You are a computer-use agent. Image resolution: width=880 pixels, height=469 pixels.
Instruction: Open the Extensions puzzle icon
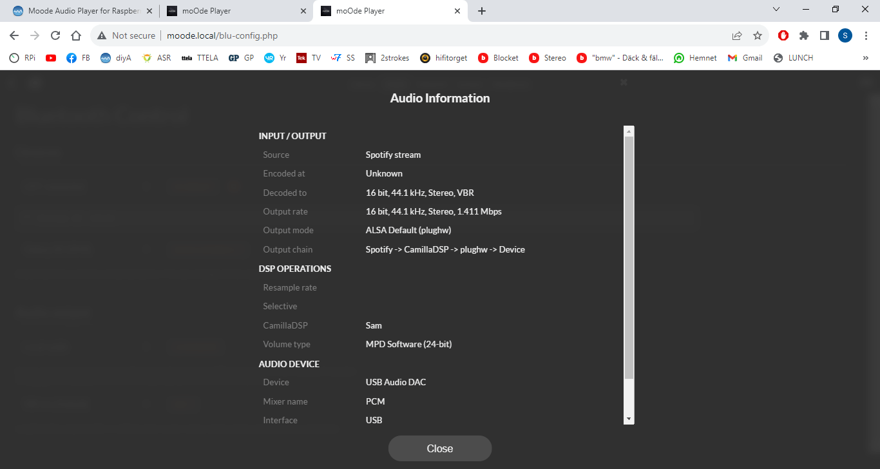[x=804, y=35]
